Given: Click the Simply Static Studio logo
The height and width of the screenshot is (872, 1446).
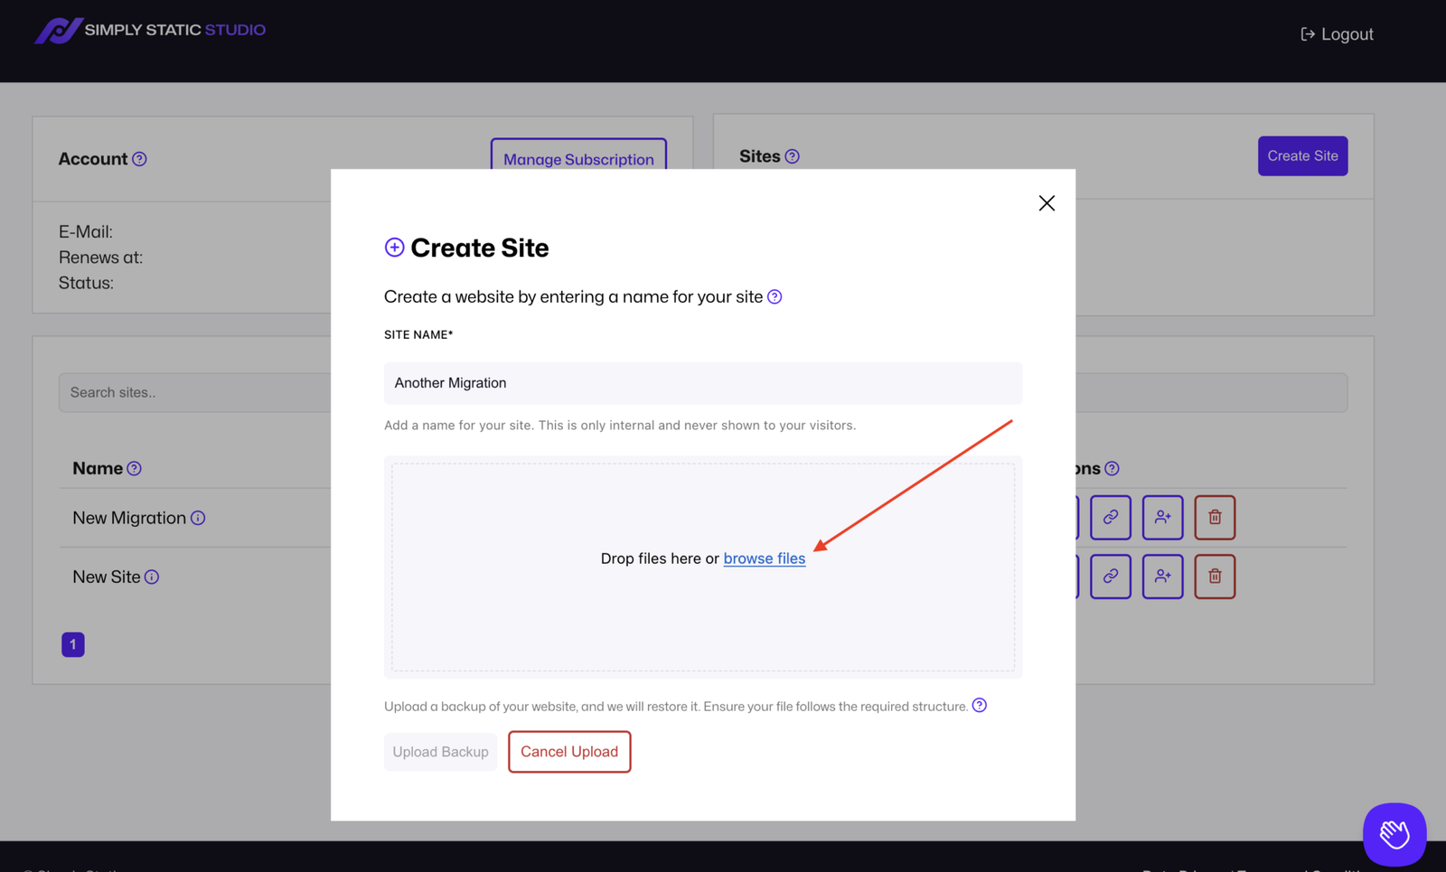Looking at the screenshot, I should 150,31.
